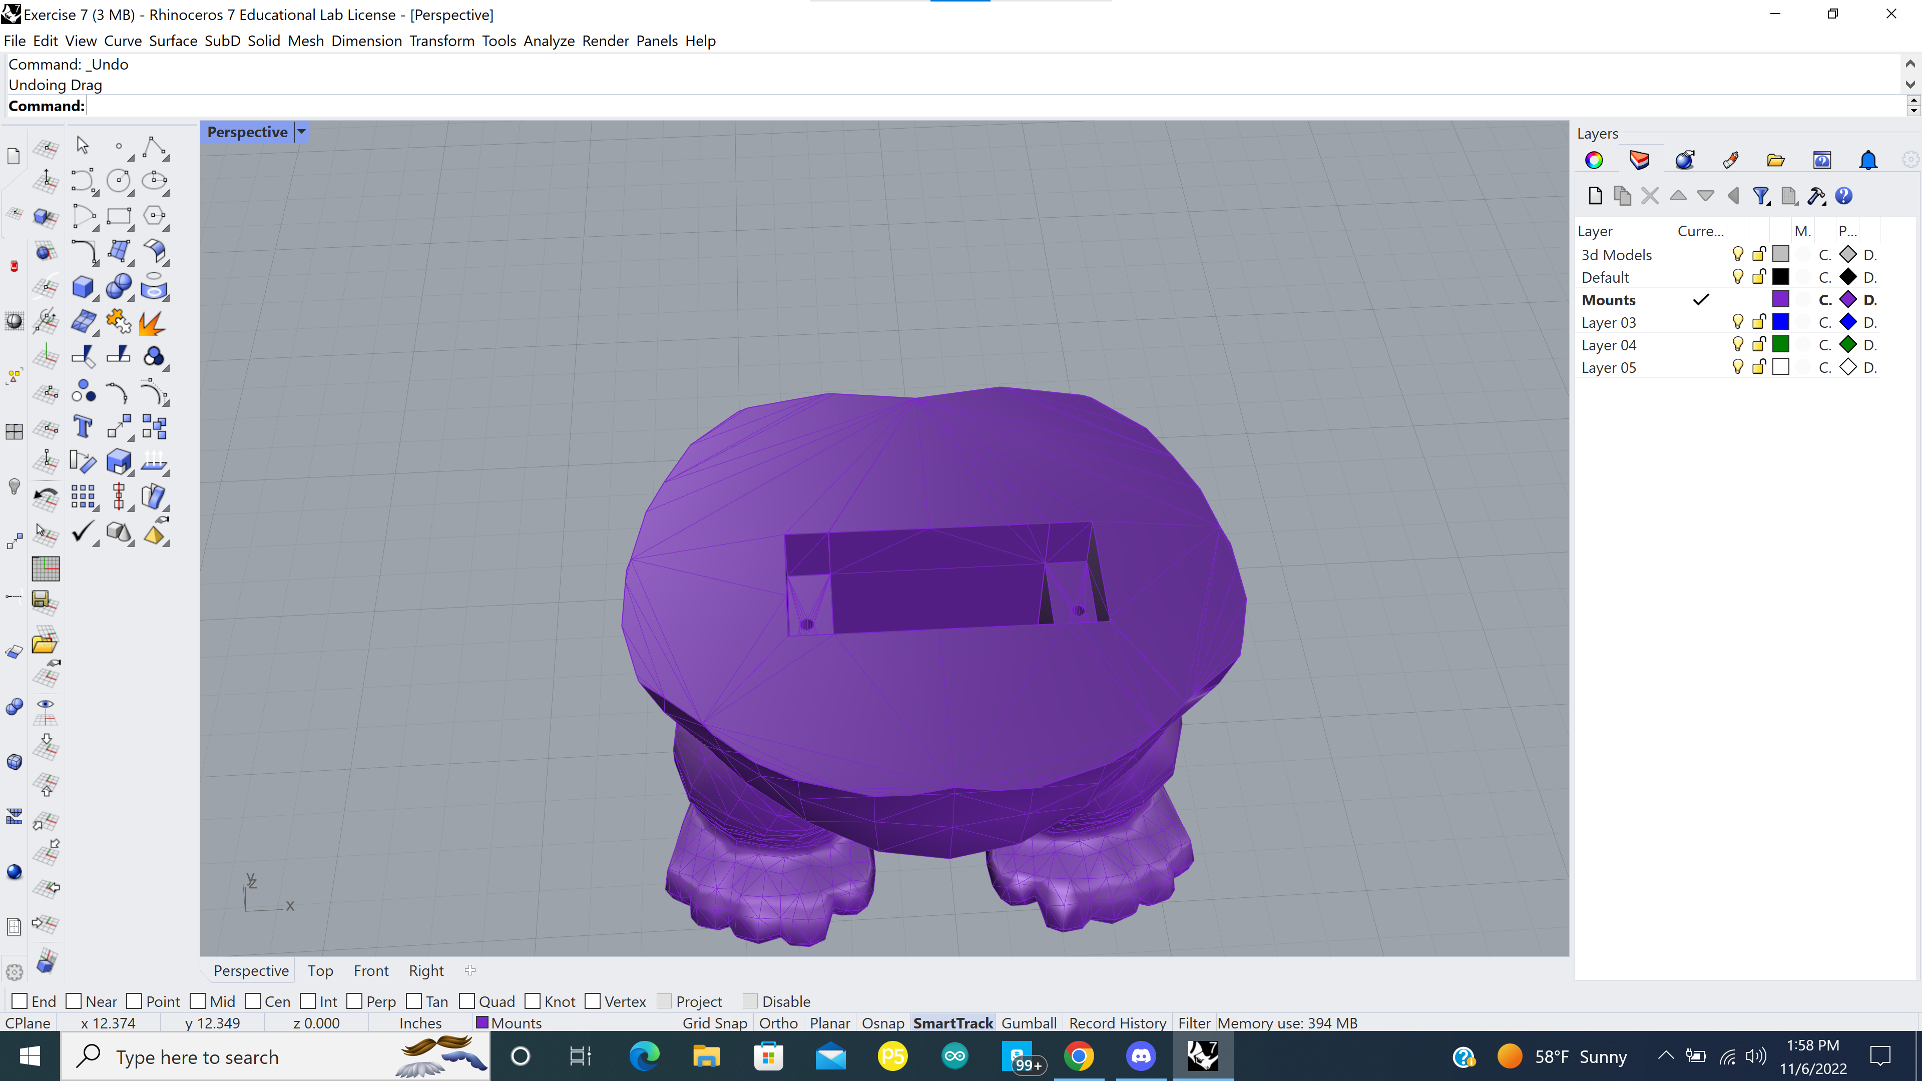Click the Windows search box
Viewport: 1922px width, 1081px height.
276,1056
